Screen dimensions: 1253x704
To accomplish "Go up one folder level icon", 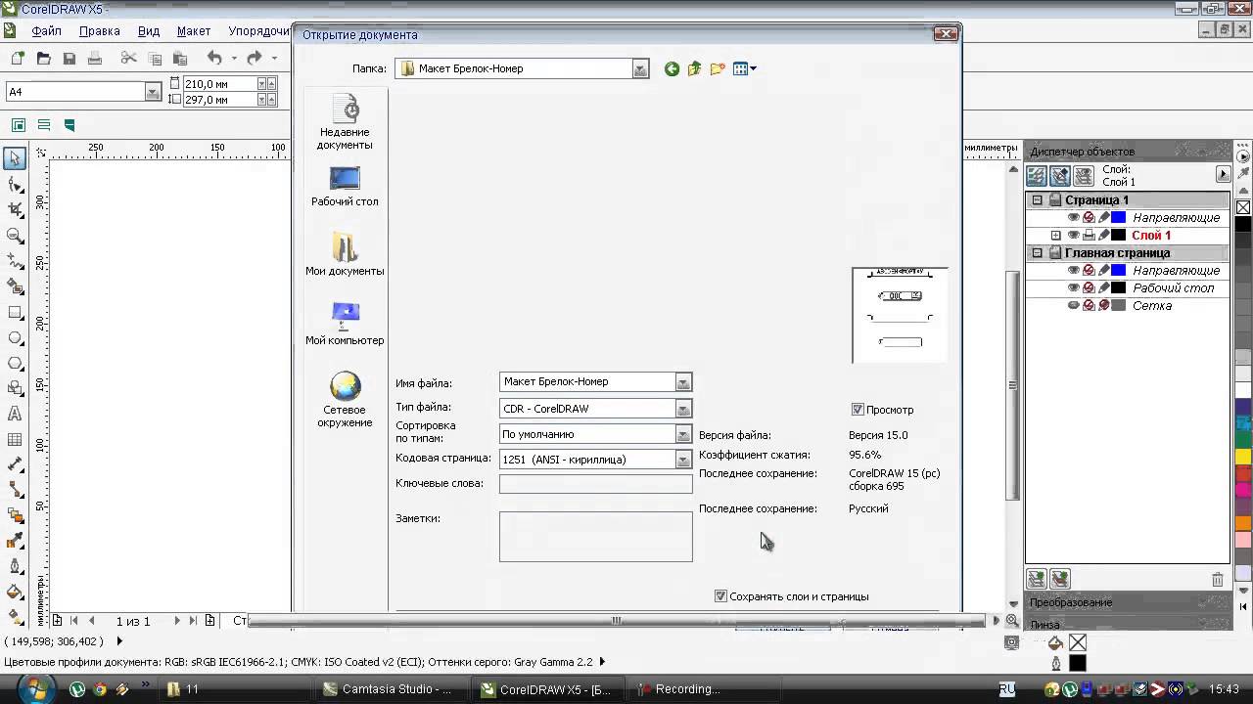I will 694,68.
